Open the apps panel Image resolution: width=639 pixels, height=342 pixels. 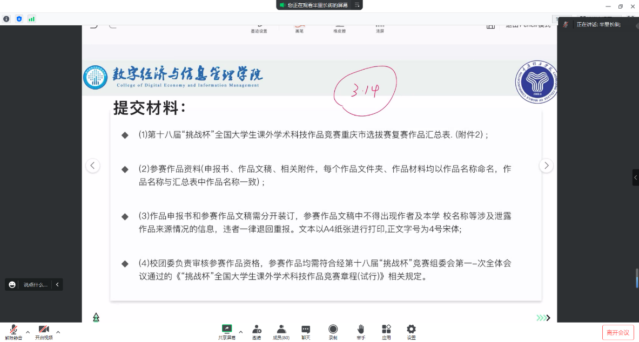tap(386, 329)
